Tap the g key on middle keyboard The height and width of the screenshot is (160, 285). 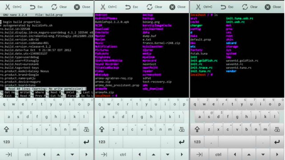pyautogui.click(x=142, y=116)
